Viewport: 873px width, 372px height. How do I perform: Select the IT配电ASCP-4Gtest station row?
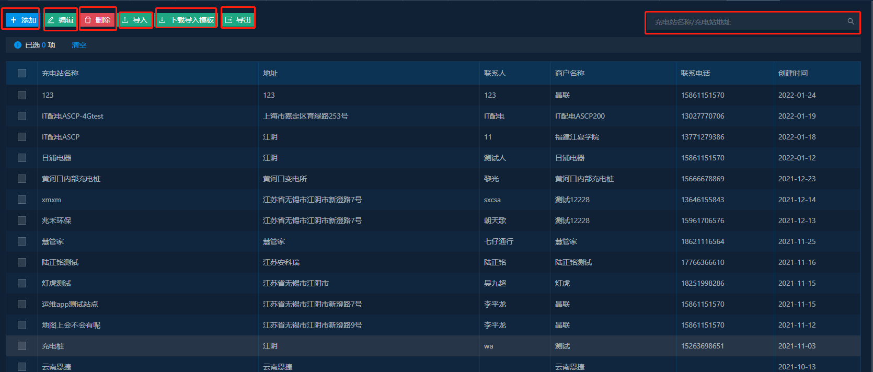coord(73,116)
